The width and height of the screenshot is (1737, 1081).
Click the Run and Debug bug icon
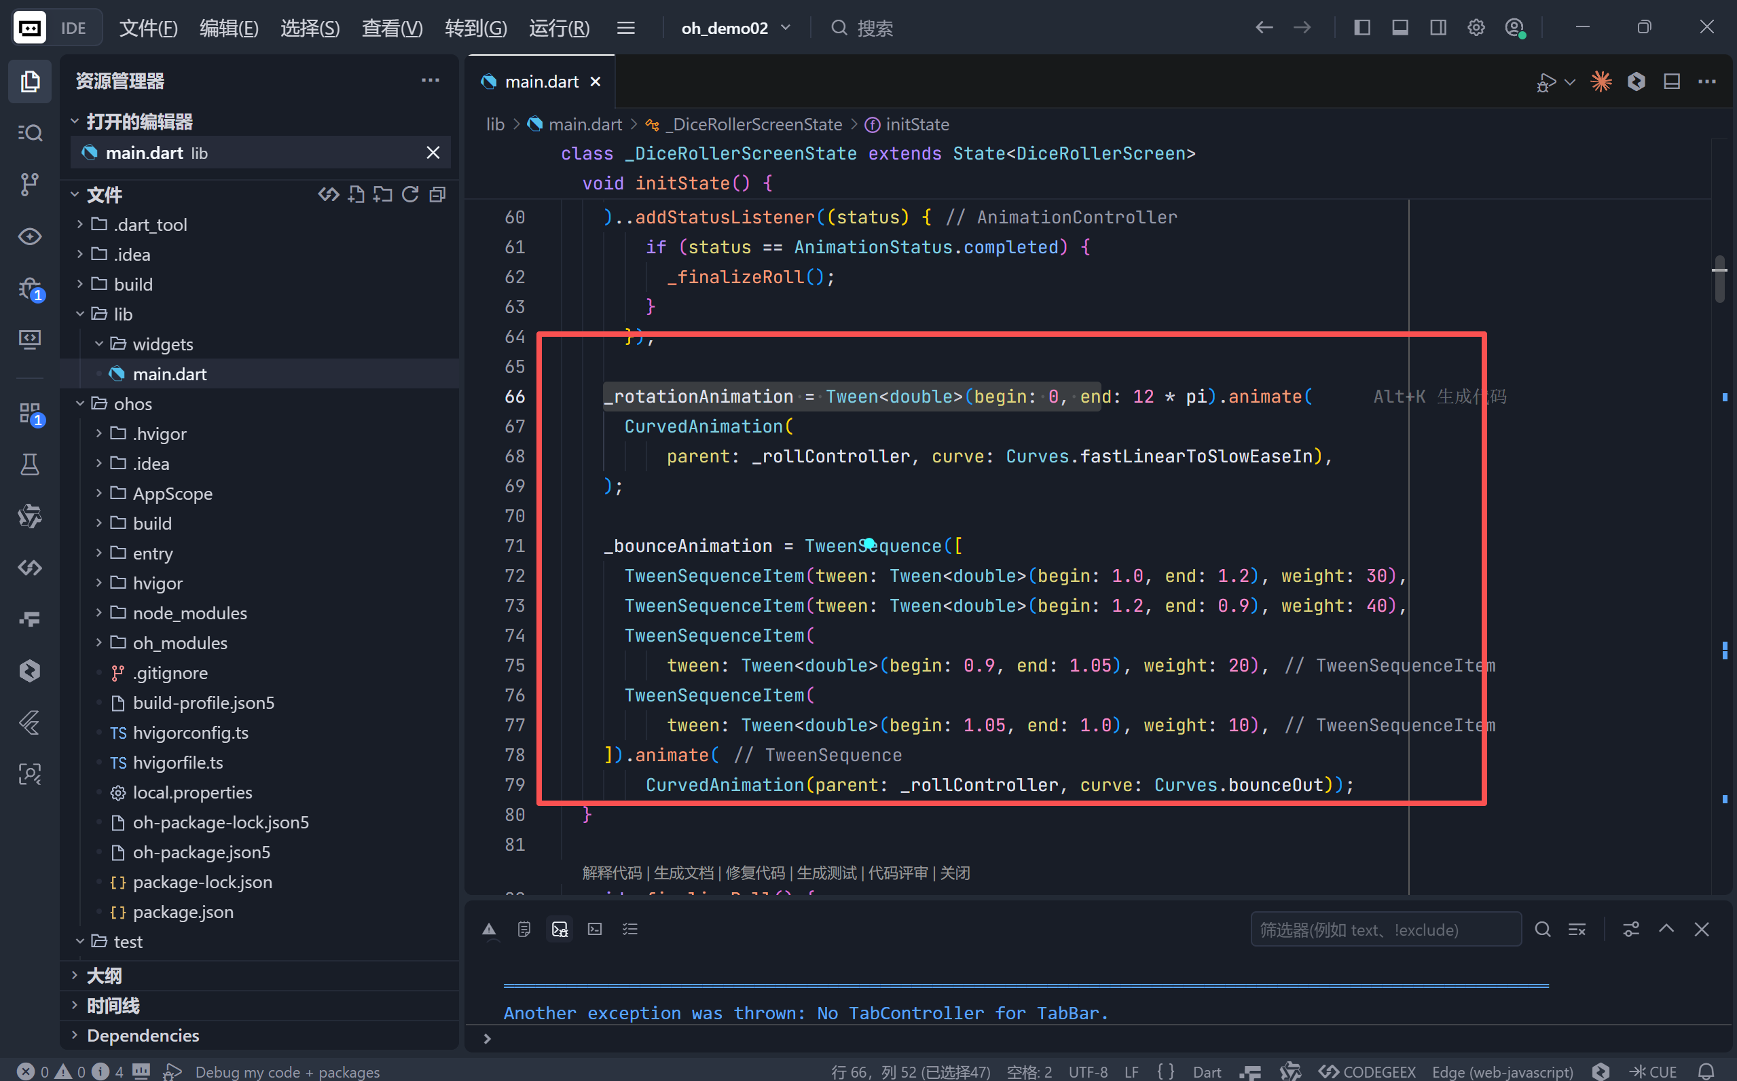pyautogui.click(x=29, y=288)
